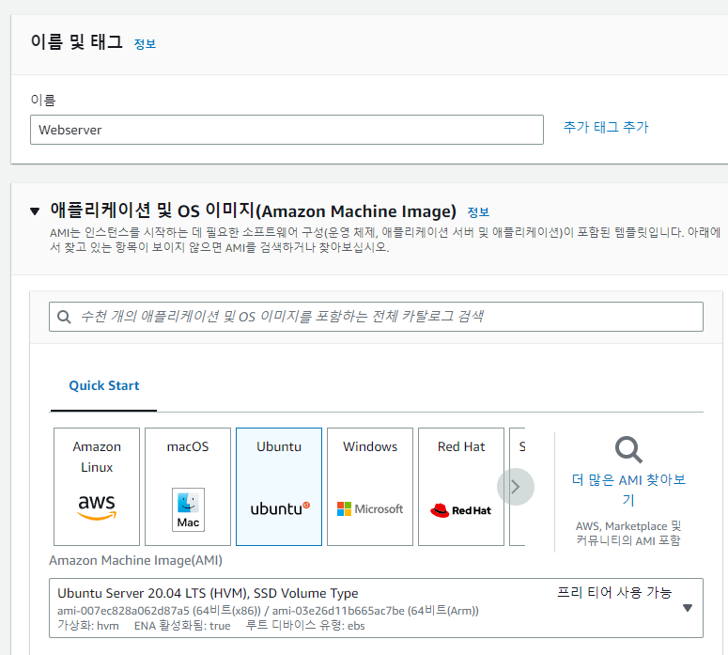Click the 프리 티어 사용 가능 label

[614, 592]
